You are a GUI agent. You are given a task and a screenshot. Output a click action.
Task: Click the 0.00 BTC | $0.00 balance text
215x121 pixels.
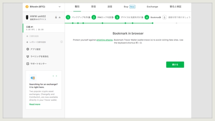click(x=35, y=30)
